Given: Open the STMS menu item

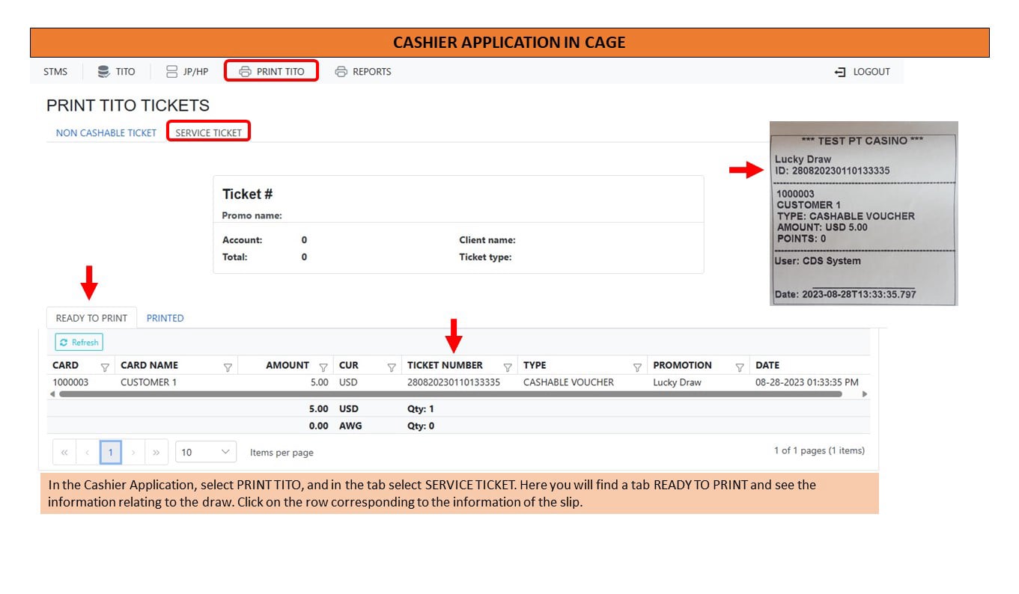Looking at the screenshot, I should click(x=55, y=72).
